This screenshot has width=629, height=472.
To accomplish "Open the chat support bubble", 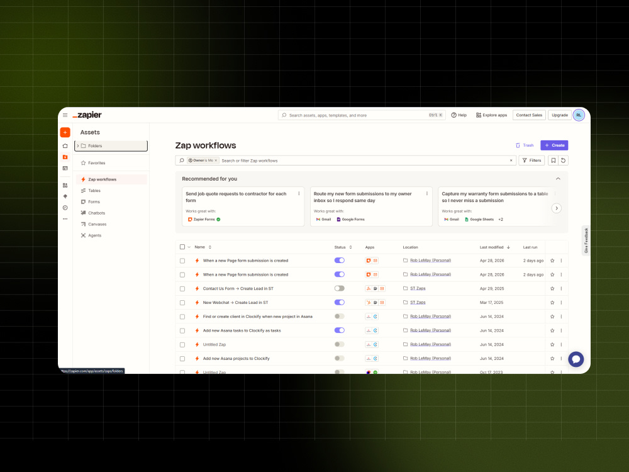I will pos(576,359).
